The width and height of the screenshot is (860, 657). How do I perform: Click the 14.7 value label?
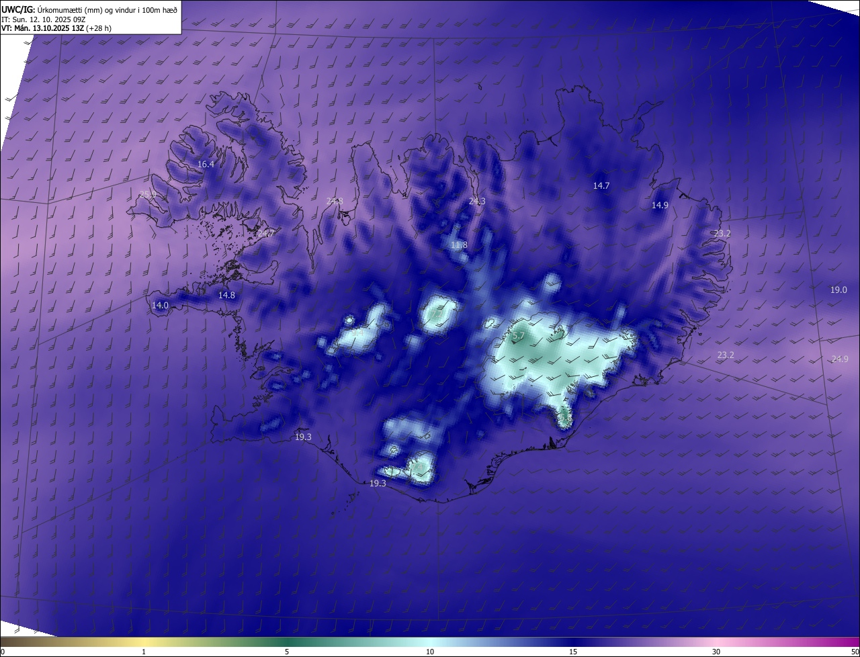[x=601, y=185]
